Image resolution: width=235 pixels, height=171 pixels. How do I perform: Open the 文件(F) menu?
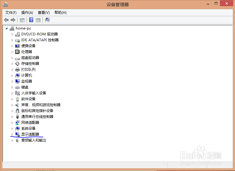(11, 13)
